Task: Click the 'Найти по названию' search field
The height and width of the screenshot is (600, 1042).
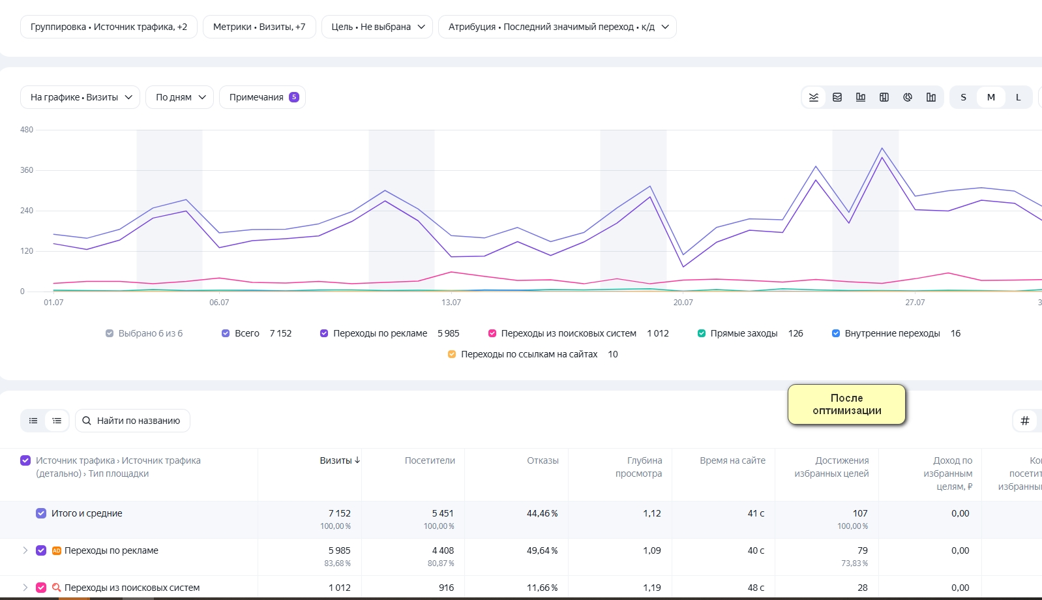Action: coord(132,421)
